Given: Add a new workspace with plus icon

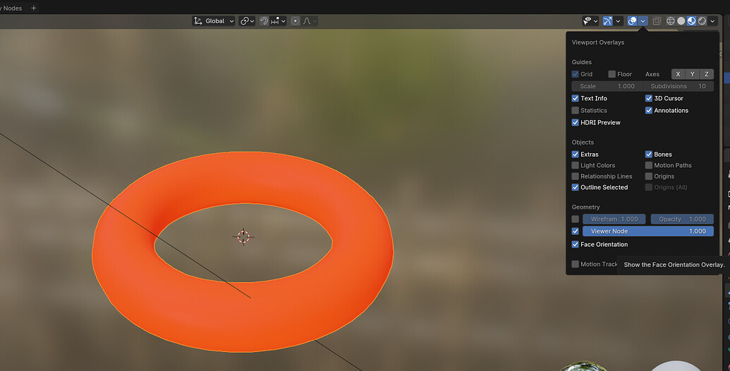Looking at the screenshot, I should click(x=34, y=8).
